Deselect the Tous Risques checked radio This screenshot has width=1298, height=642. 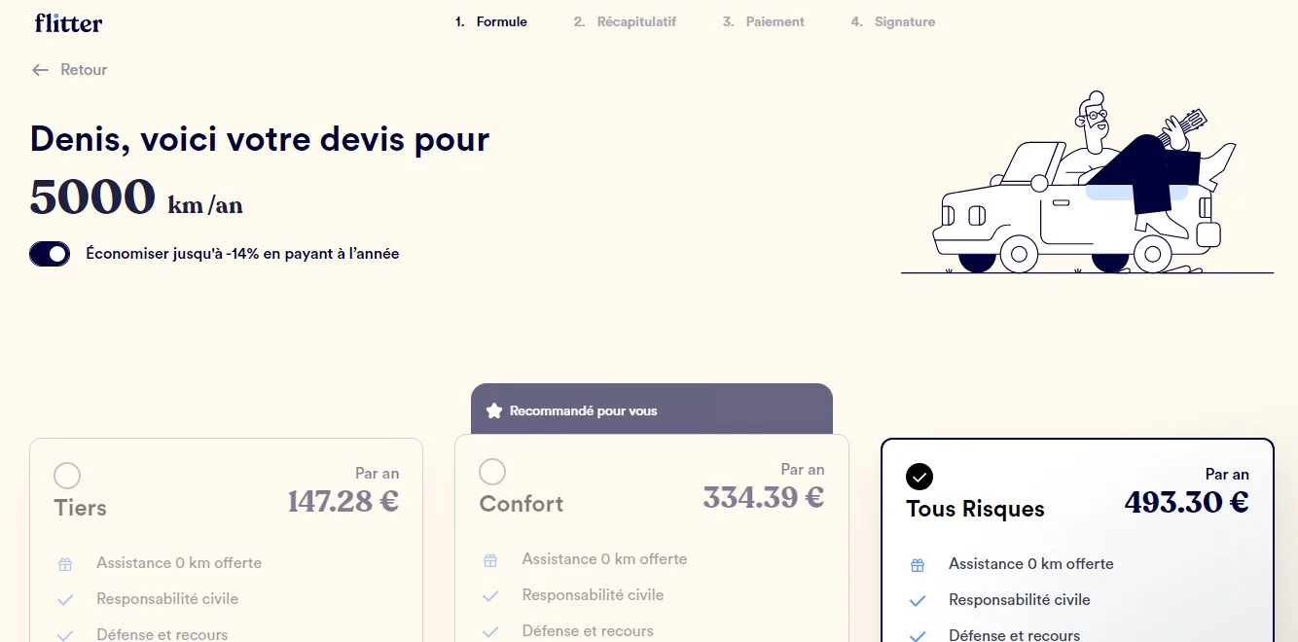tap(919, 476)
